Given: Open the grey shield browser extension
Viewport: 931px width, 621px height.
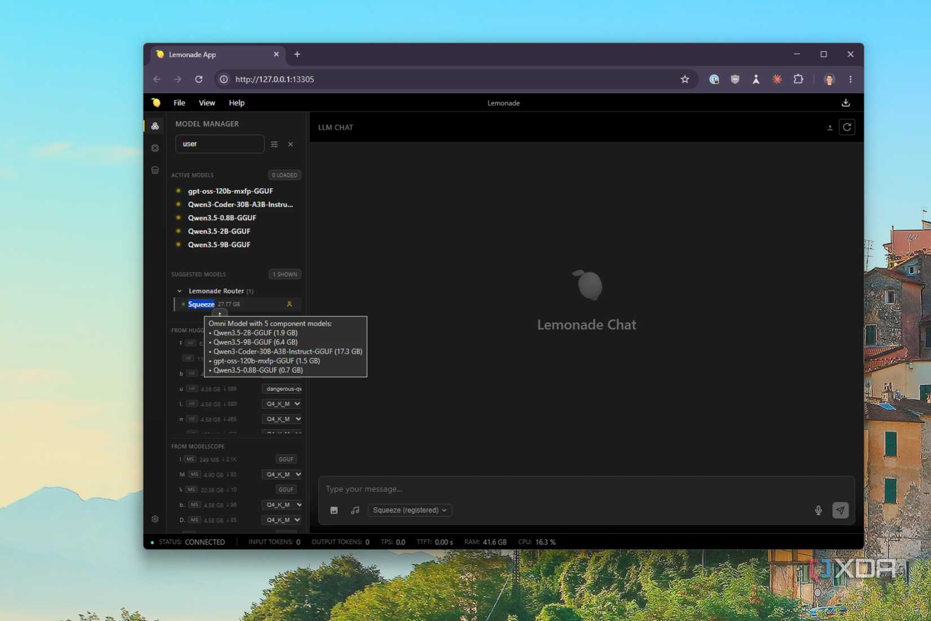Looking at the screenshot, I should 735,80.
